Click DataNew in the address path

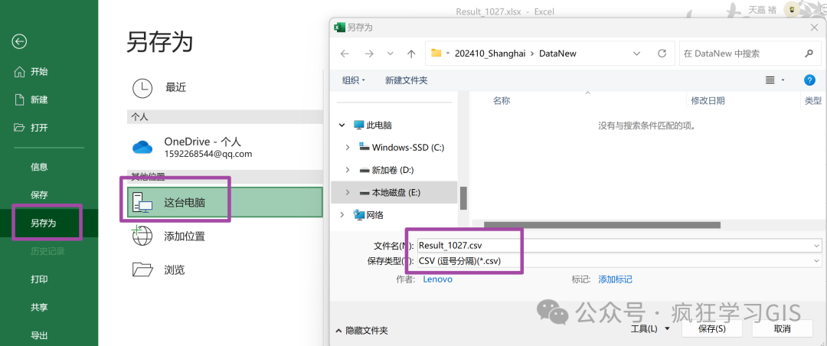[x=557, y=54]
